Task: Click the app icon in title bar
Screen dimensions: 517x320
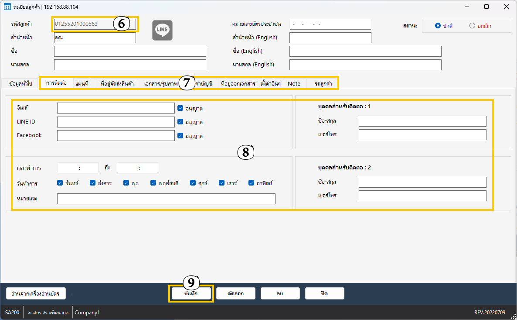Action: pyautogui.click(x=7, y=7)
